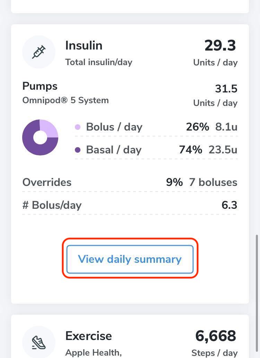Select the # Bolus/day row
Screen dimensions: 260x358
[x=130, y=205]
